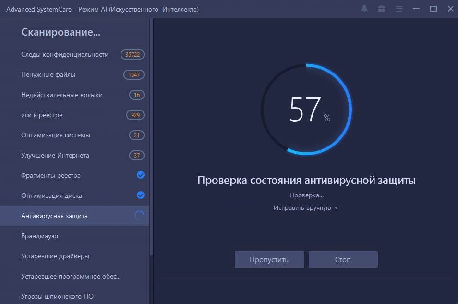Screen dimensions: 458x304
Task: Click the 1547 count badge
Action: 134,74
